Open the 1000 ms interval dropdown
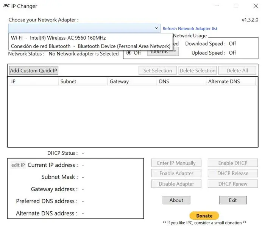This screenshot has height=226, width=265. (x=163, y=52)
